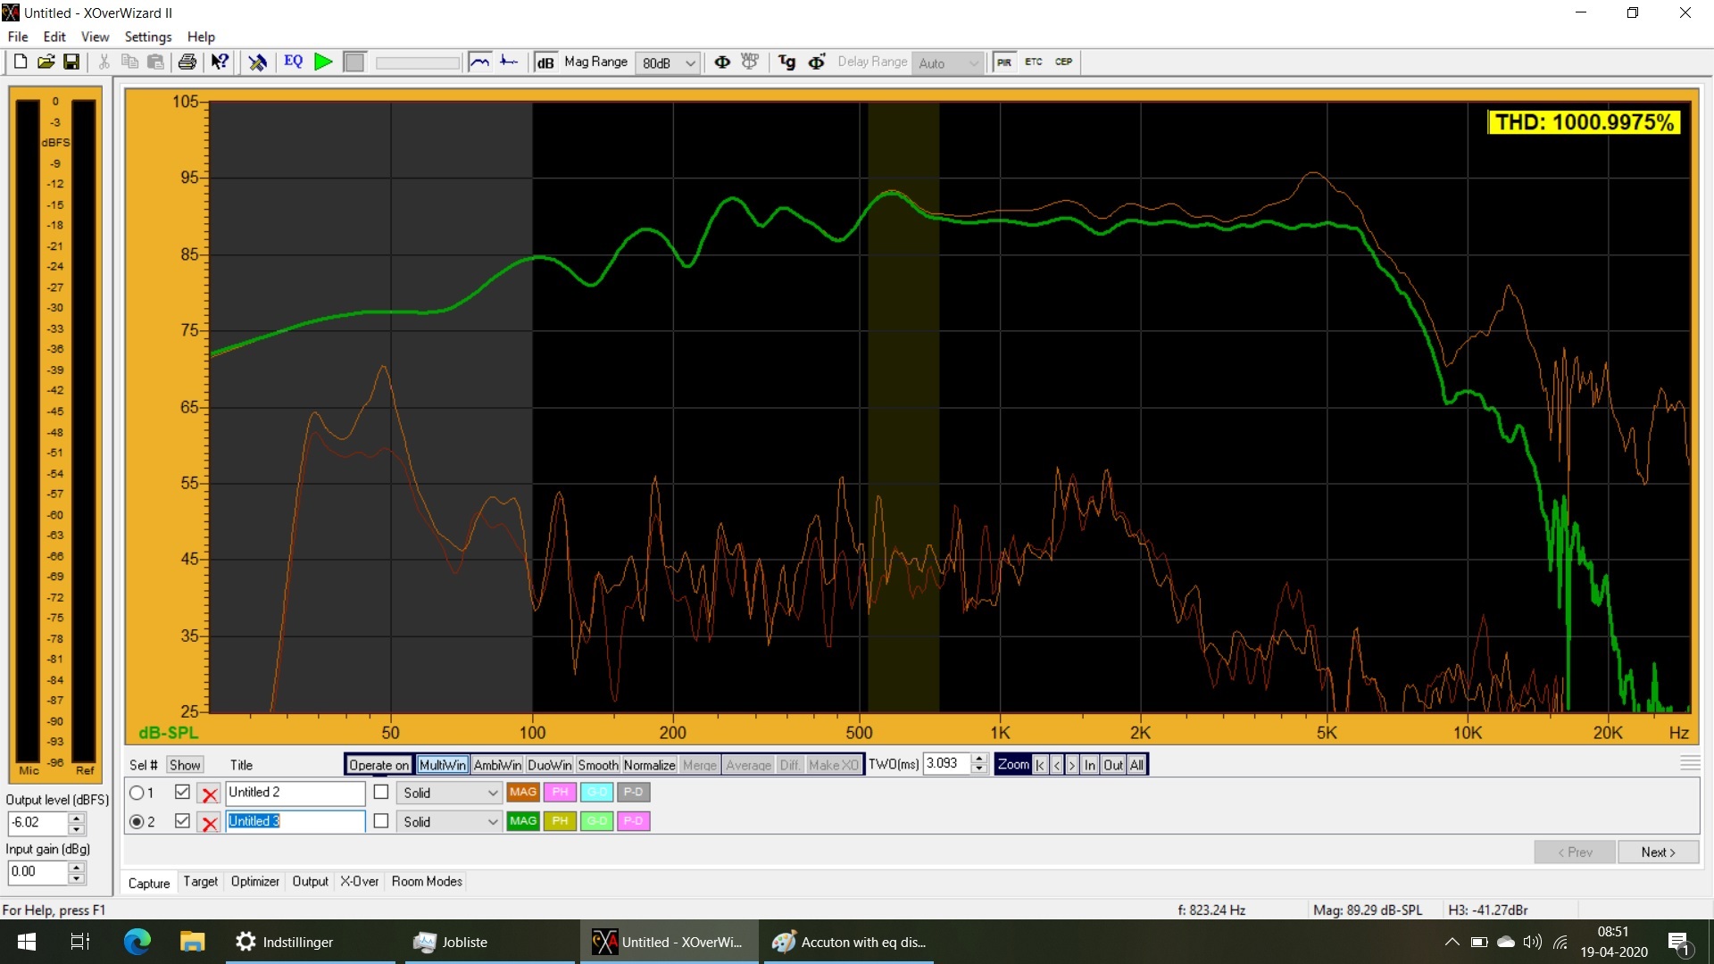Click the Print toolbar icon

click(x=187, y=62)
